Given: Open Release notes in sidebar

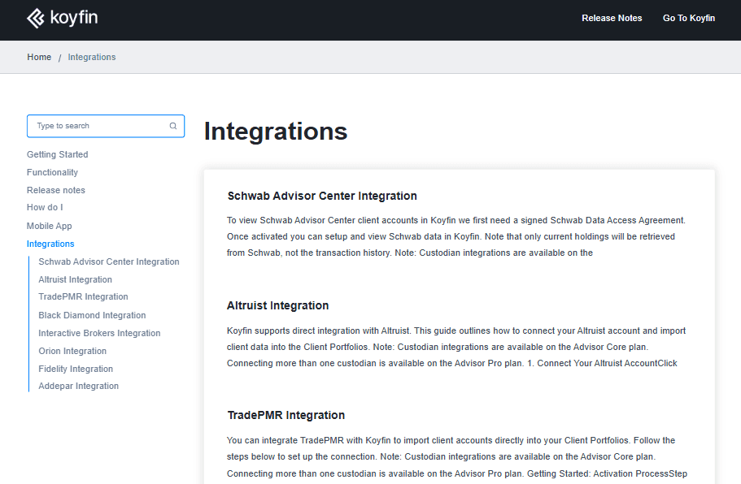Looking at the screenshot, I should click(x=56, y=190).
